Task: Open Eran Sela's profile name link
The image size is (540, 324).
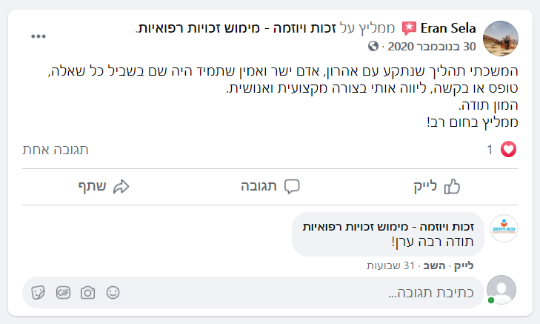Action: click(448, 28)
